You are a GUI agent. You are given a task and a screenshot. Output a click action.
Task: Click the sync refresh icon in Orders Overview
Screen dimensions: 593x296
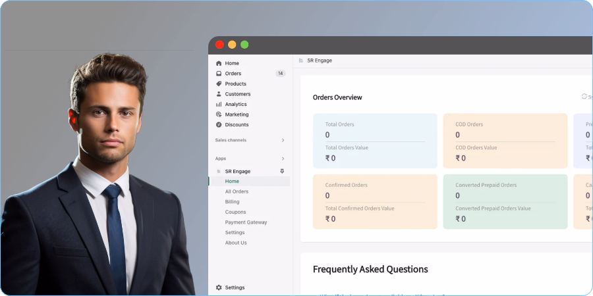(x=584, y=97)
